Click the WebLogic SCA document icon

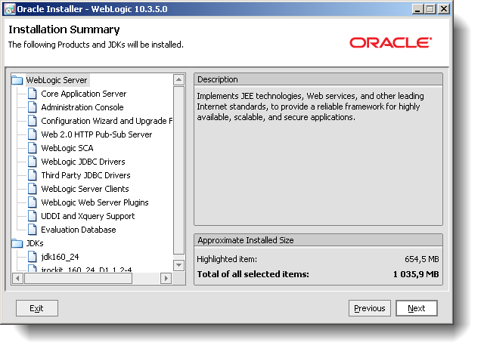tap(32, 148)
